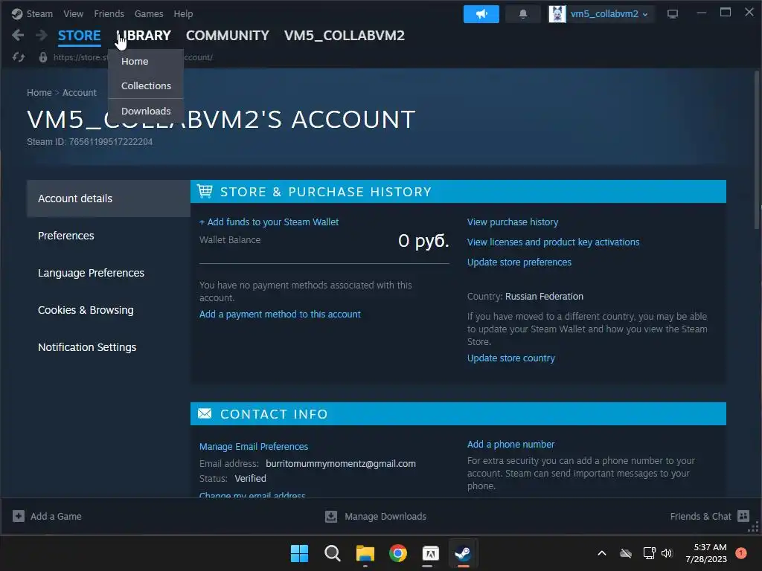
Task: Open the Games menu
Action: (149, 13)
